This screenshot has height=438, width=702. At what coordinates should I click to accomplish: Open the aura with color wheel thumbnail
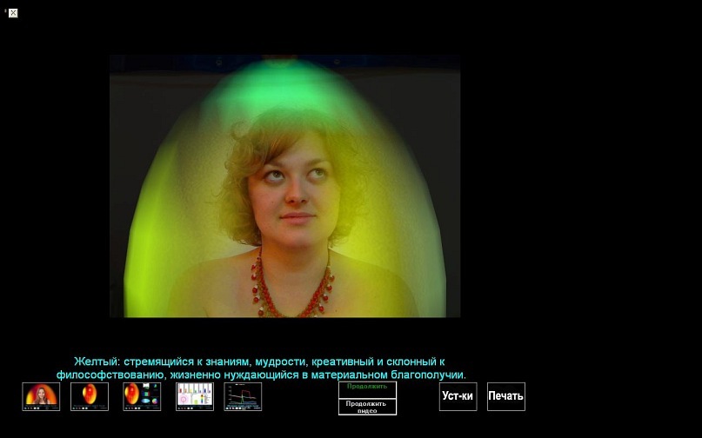pyautogui.click(x=142, y=396)
